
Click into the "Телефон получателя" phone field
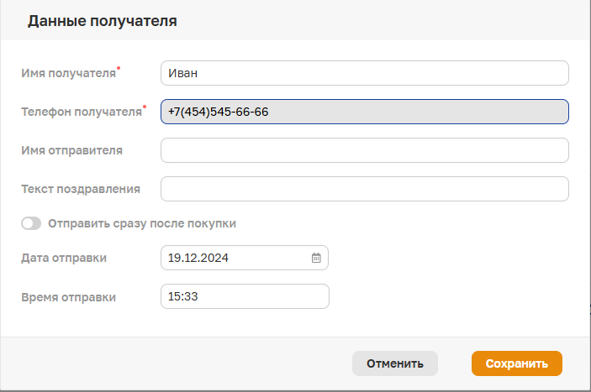click(x=365, y=112)
